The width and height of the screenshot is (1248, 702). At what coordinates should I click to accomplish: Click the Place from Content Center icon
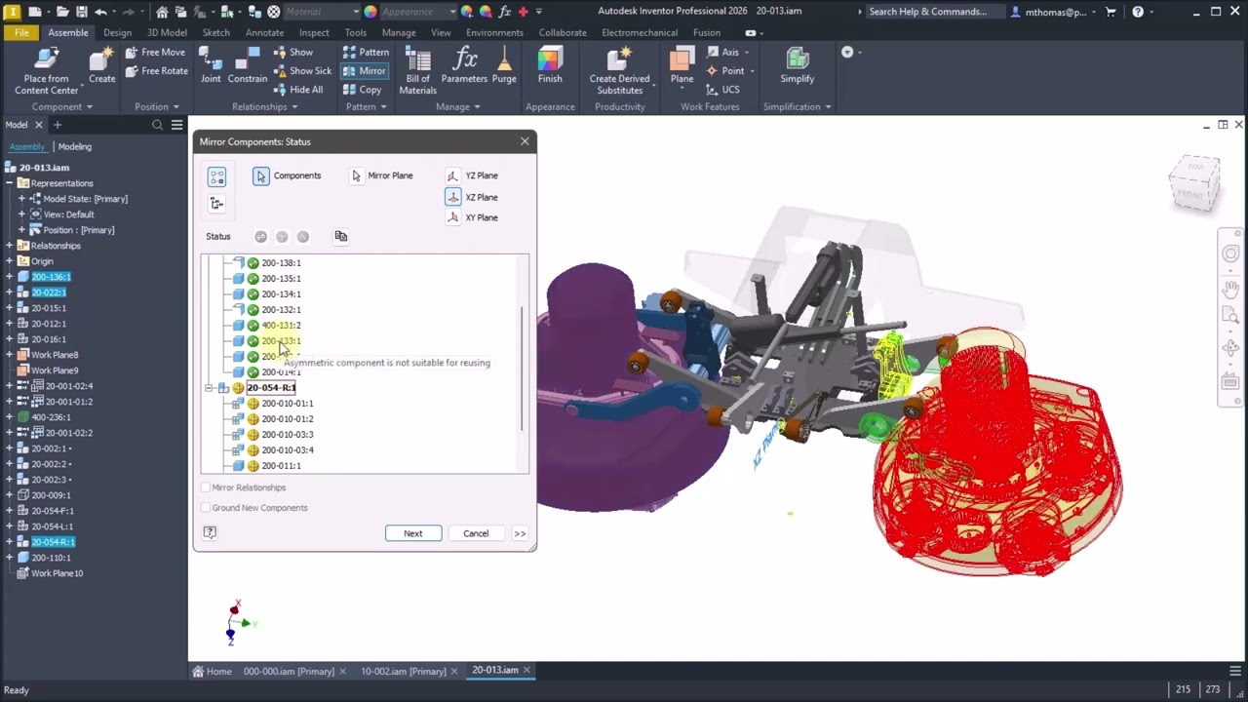[46, 59]
